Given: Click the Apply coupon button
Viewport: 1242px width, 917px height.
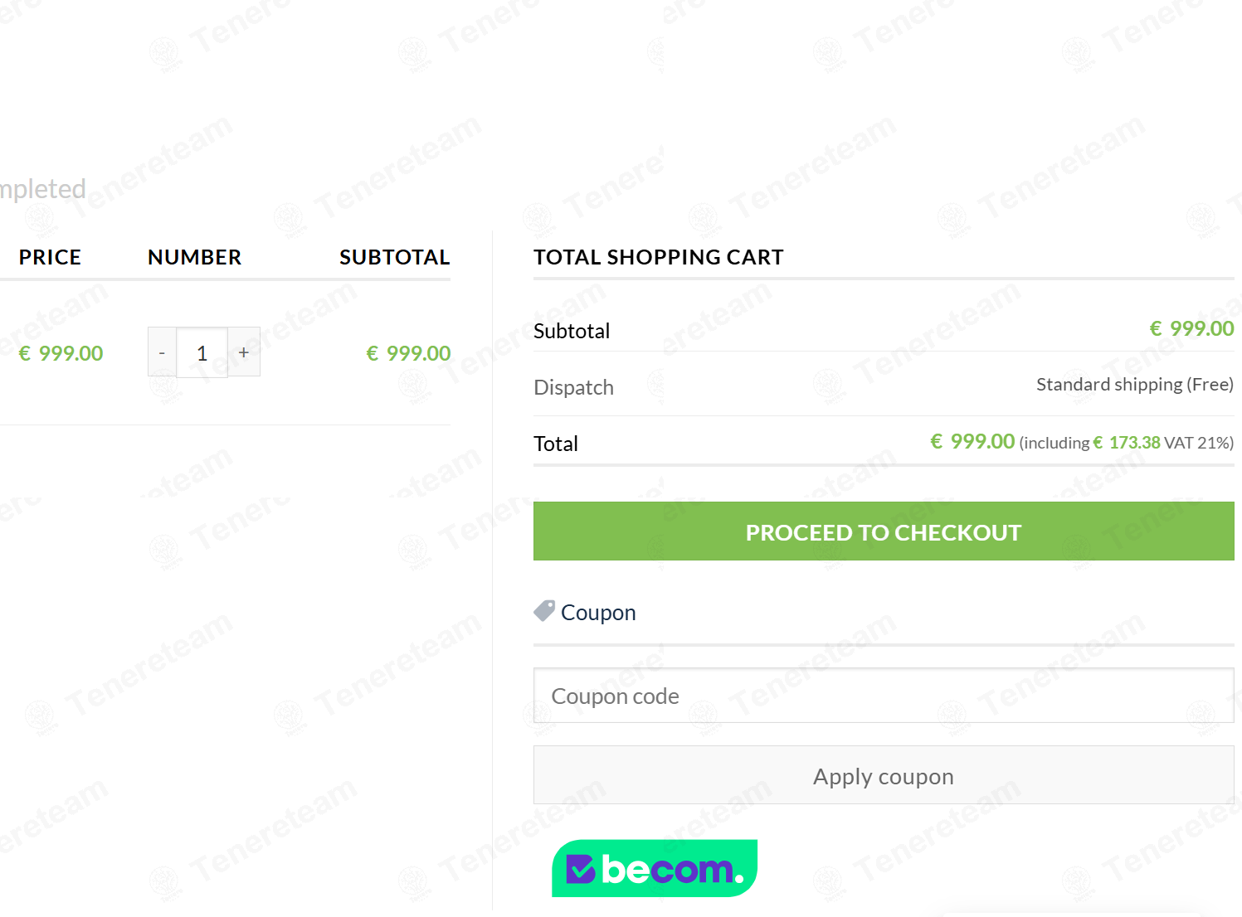Looking at the screenshot, I should coord(884,775).
